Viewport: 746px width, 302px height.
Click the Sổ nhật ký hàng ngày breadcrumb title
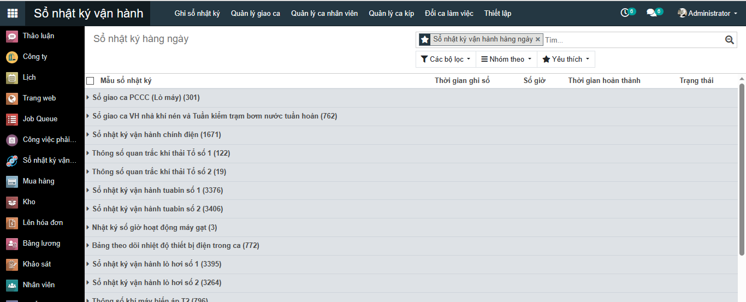[x=141, y=39]
